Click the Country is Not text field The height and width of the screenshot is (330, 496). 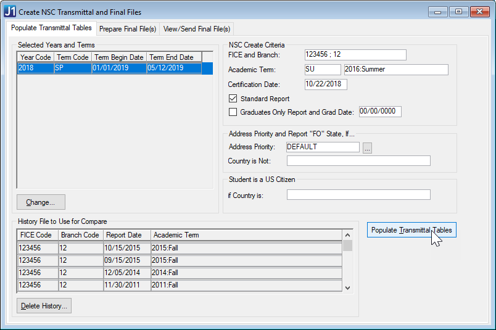(358, 161)
